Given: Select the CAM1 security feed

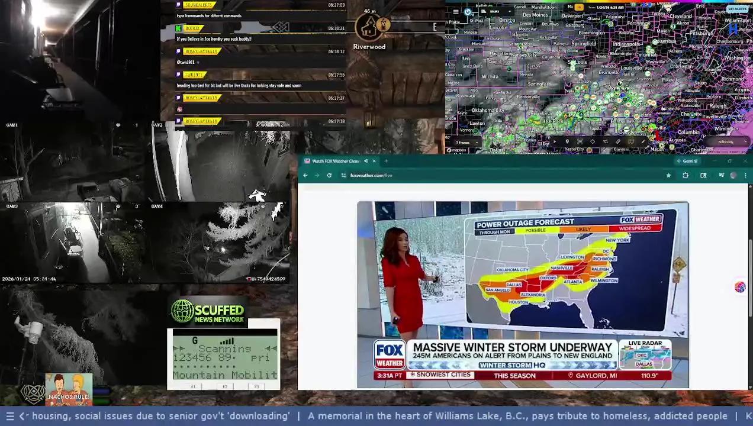Looking at the screenshot, I should click(x=72, y=162).
